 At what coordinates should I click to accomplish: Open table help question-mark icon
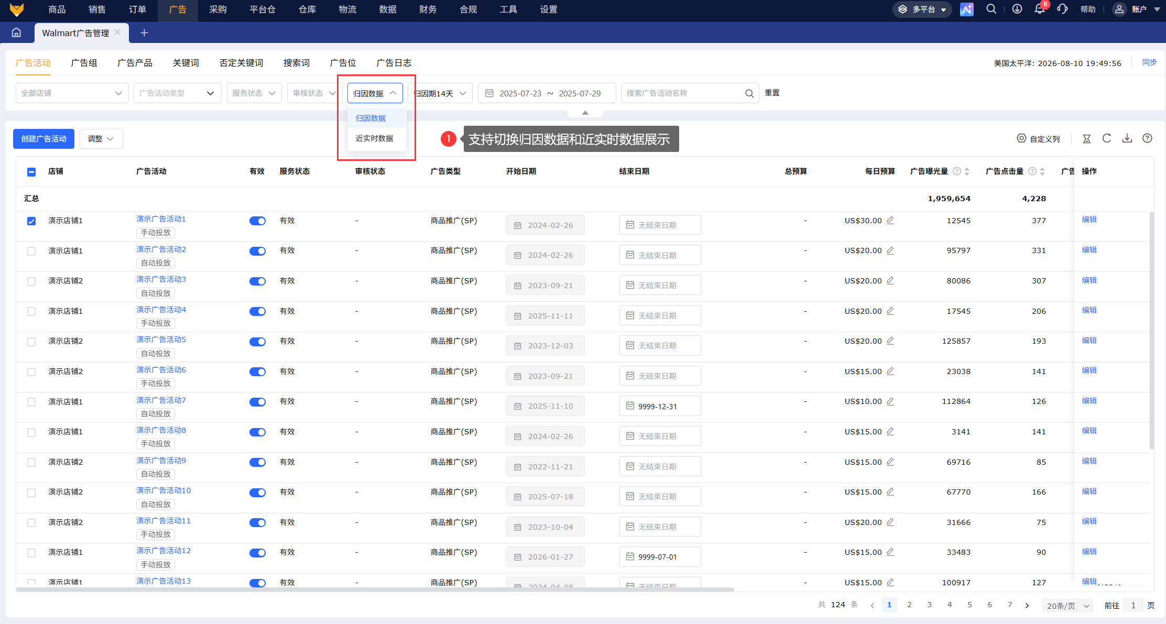[x=1147, y=138]
